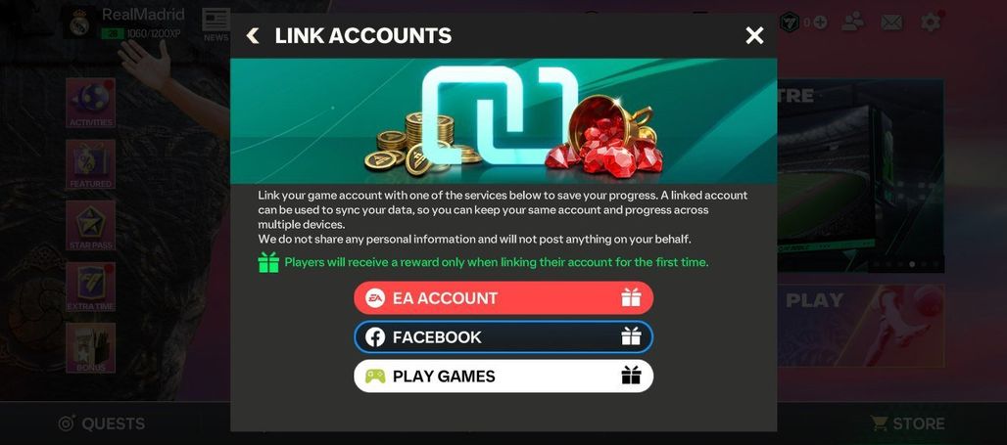
Task: Open Extra Time icon
Action: 90,287
